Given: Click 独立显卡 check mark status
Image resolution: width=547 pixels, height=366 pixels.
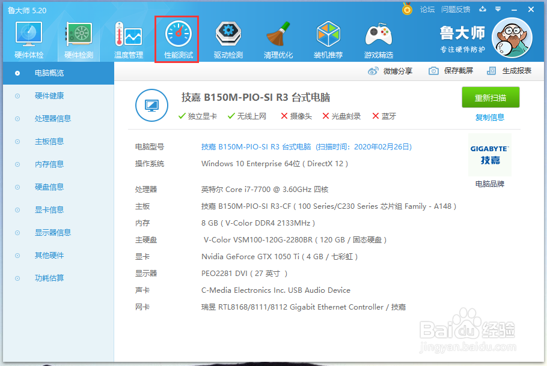Looking at the screenshot, I should [x=197, y=116].
